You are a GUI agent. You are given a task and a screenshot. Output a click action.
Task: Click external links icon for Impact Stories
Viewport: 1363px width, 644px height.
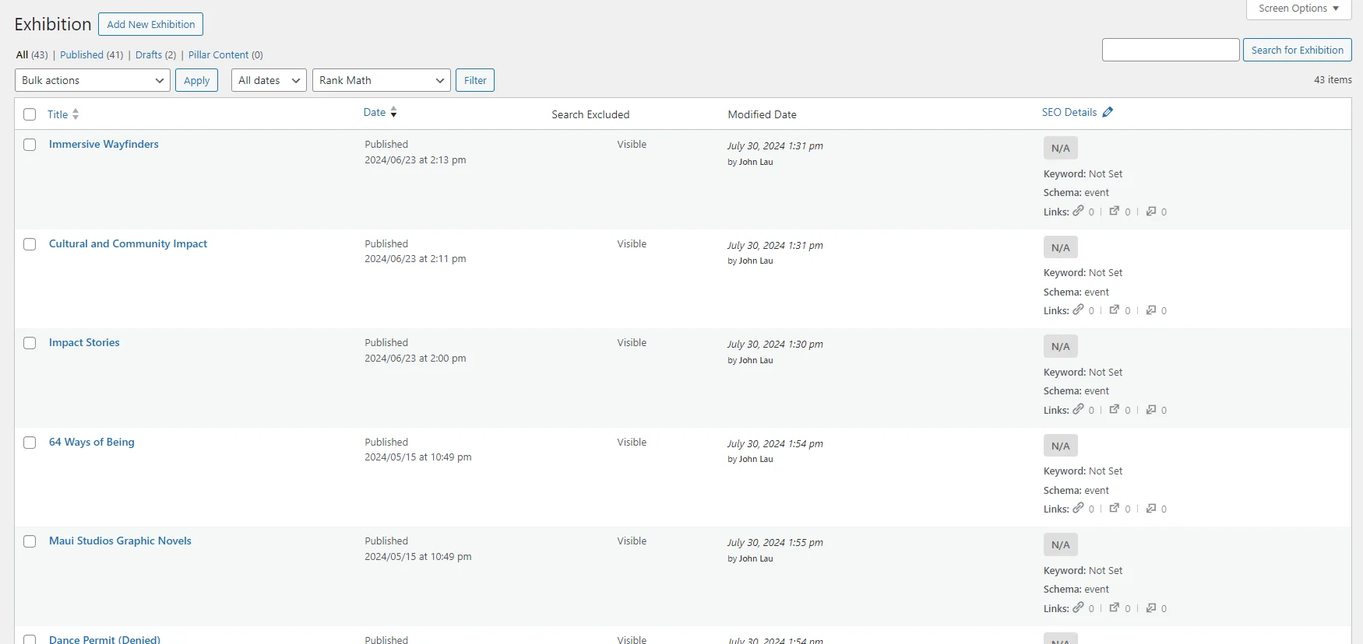pyautogui.click(x=1115, y=409)
